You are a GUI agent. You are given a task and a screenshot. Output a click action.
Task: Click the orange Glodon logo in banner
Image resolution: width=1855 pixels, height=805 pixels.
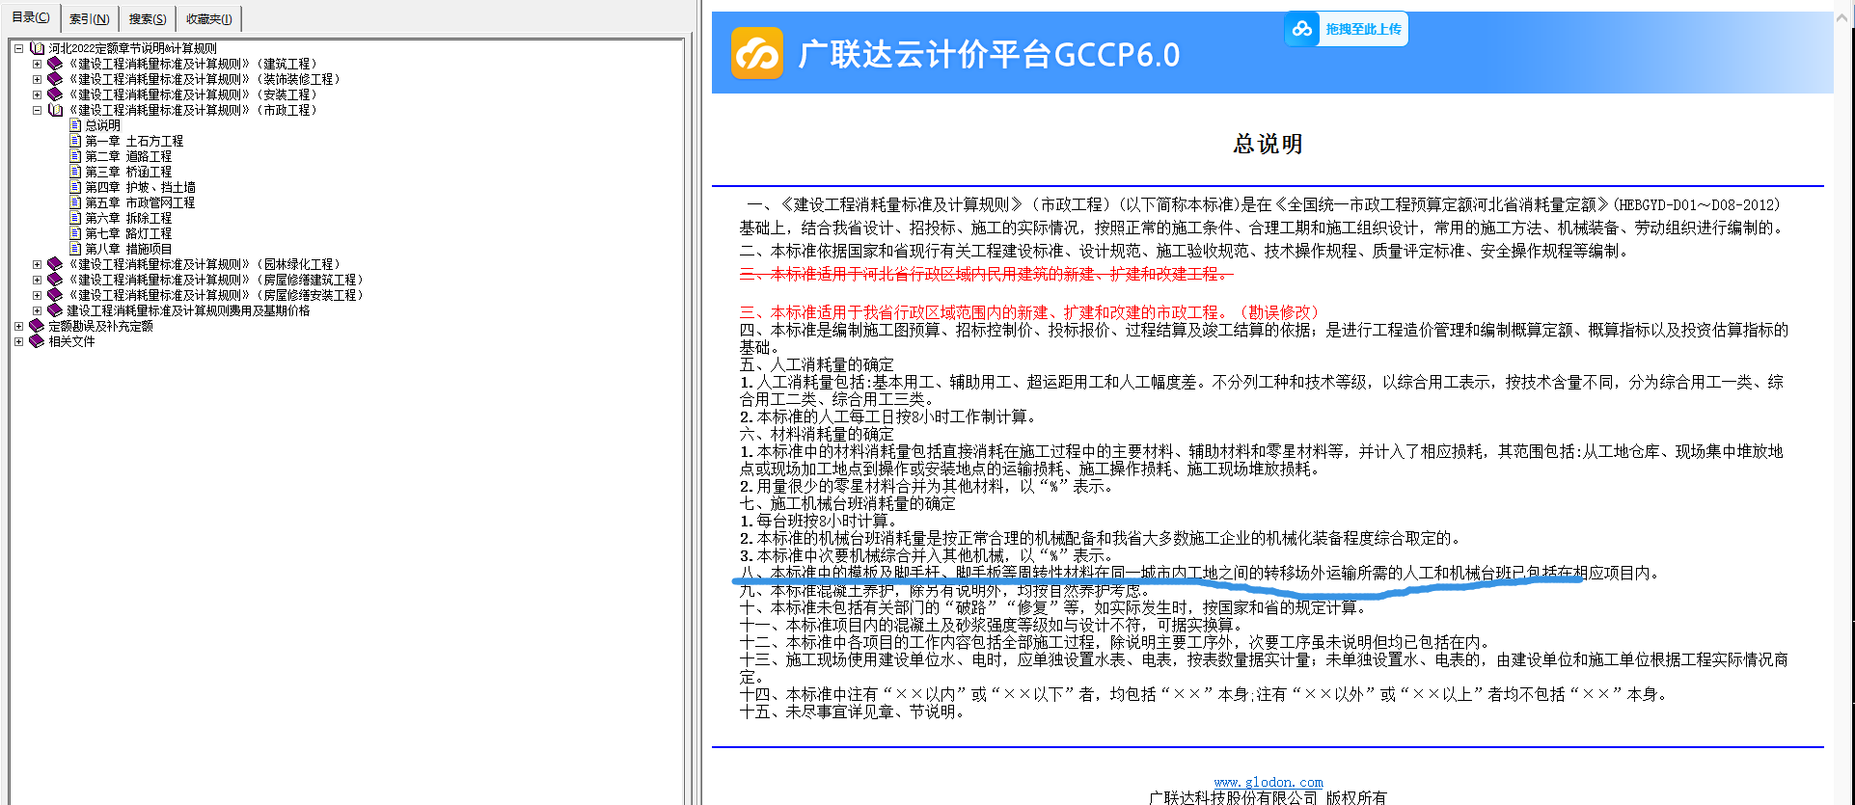pyautogui.click(x=756, y=53)
